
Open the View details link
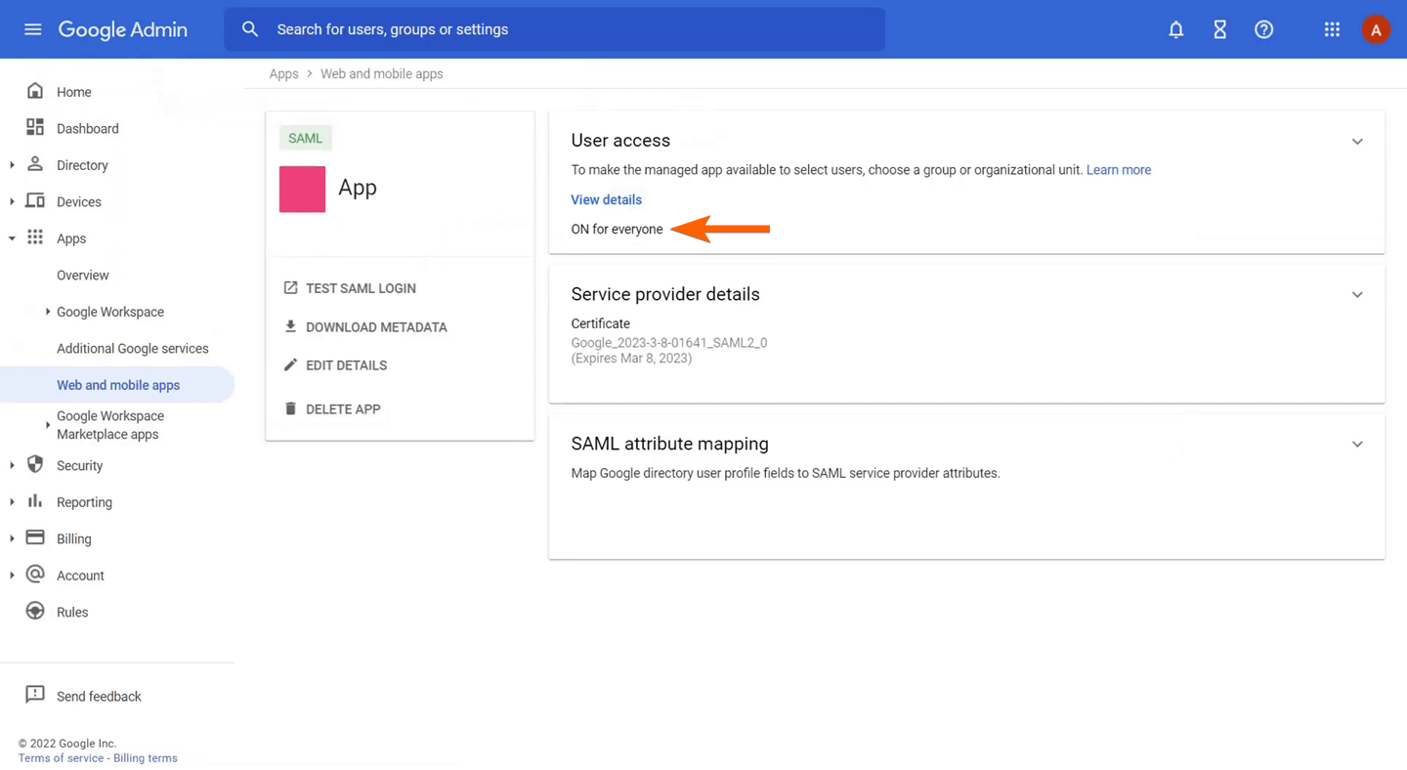tap(606, 199)
